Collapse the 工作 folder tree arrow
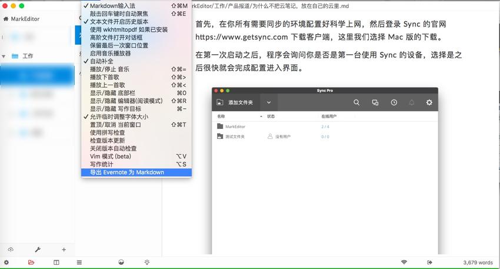 4,57
